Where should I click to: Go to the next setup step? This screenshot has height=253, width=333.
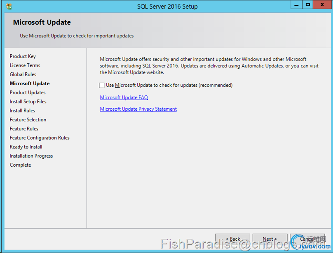click(x=270, y=239)
